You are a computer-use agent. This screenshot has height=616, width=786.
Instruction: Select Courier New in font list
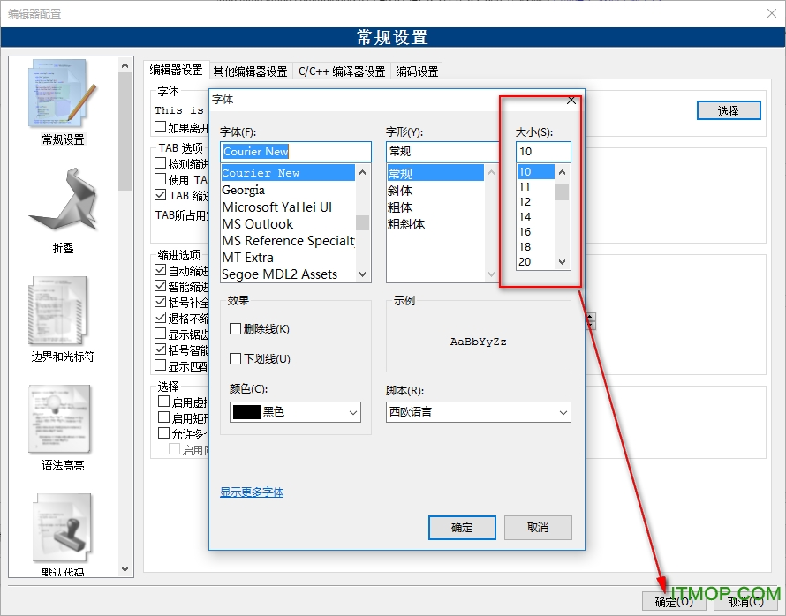tap(288, 173)
